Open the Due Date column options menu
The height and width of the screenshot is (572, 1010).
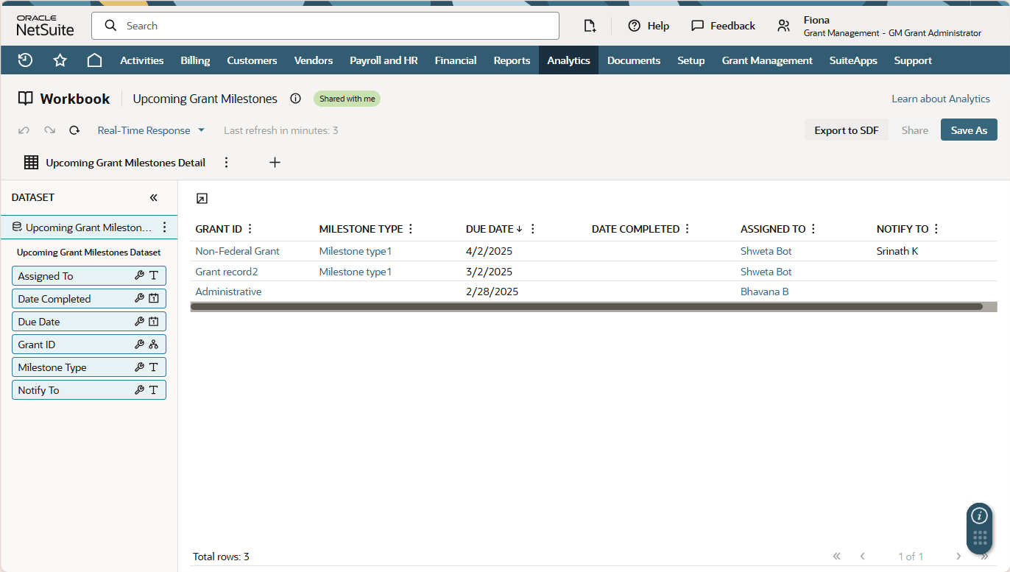[532, 228]
